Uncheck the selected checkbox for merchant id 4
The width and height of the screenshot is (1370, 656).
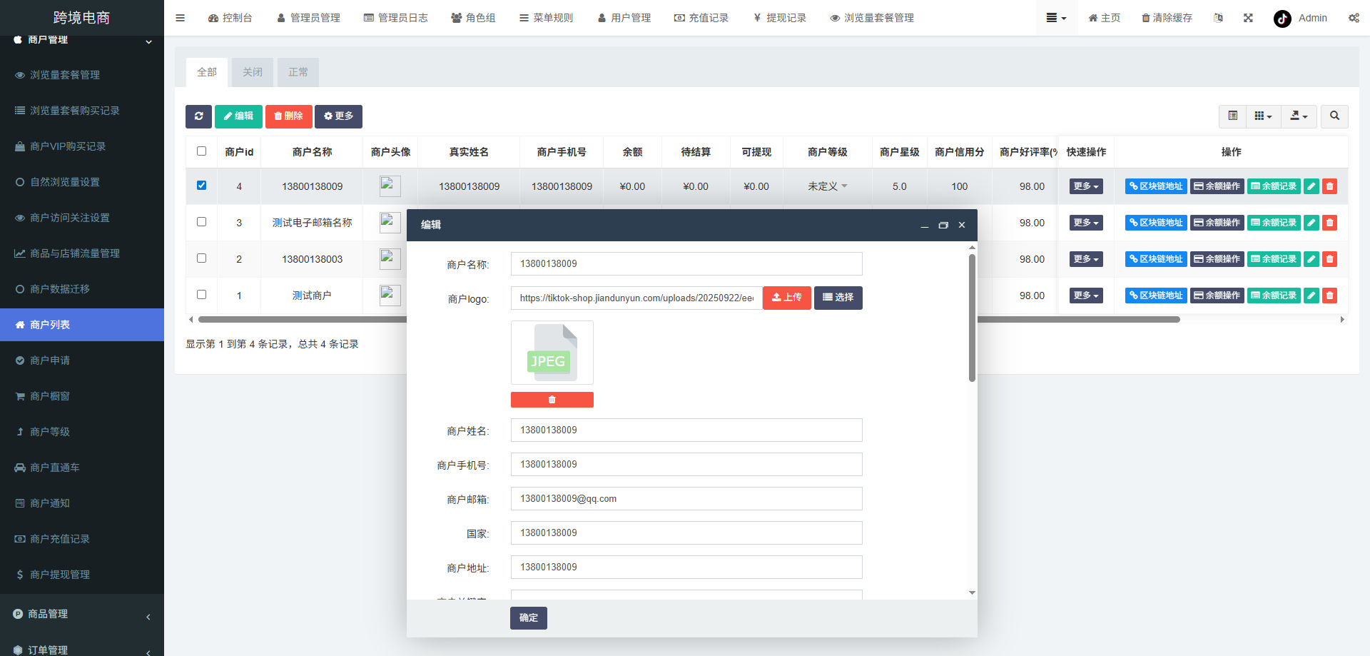(x=201, y=185)
